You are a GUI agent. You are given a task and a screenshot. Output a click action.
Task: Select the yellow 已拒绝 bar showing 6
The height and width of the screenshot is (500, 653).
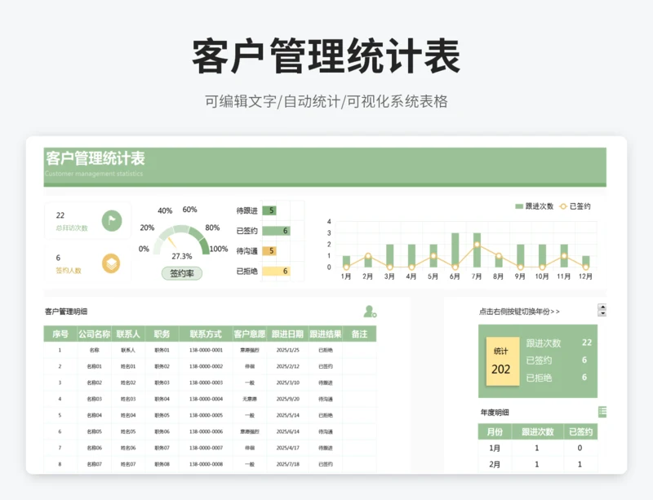pos(276,271)
